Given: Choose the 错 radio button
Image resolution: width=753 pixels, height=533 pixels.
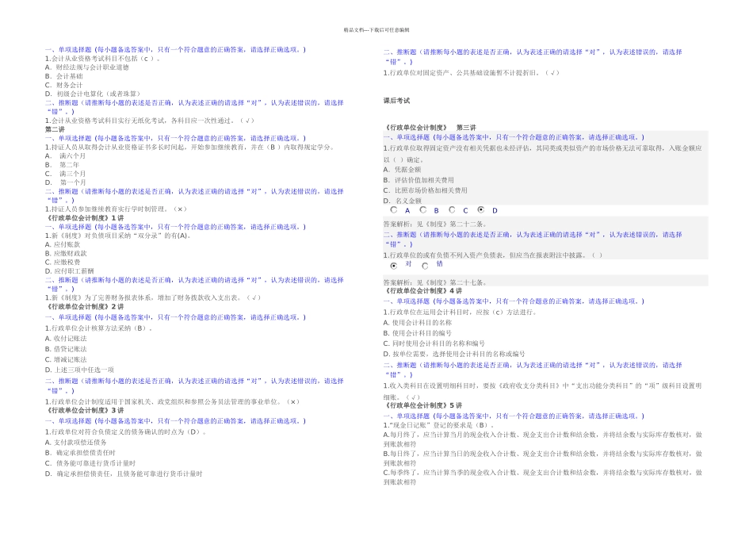Looking at the screenshot, I should pyautogui.click(x=425, y=266).
